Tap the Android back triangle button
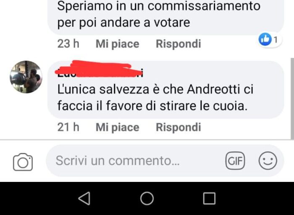The image size is (294, 215). (x=84, y=198)
